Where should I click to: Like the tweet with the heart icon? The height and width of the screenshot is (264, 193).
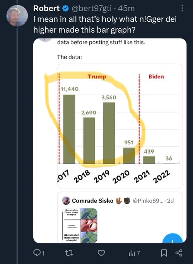coord(101,253)
